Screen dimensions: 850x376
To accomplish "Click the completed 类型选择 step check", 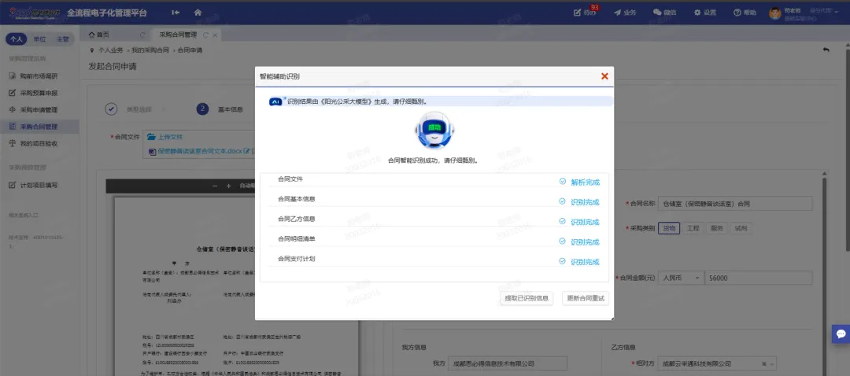I will click(111, 109).
